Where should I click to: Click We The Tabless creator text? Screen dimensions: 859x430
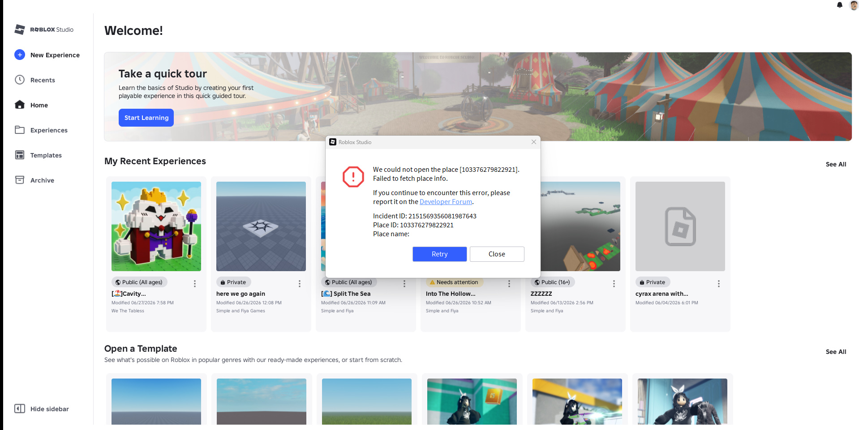128,311
